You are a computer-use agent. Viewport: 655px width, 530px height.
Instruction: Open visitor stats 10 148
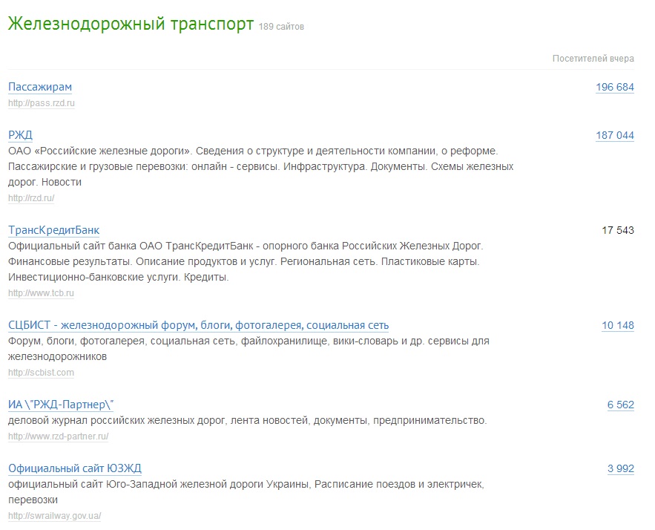[x=617, y=325]
